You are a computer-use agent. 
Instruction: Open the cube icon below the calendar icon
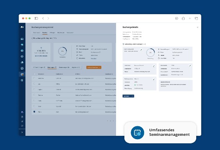point(22,80)
